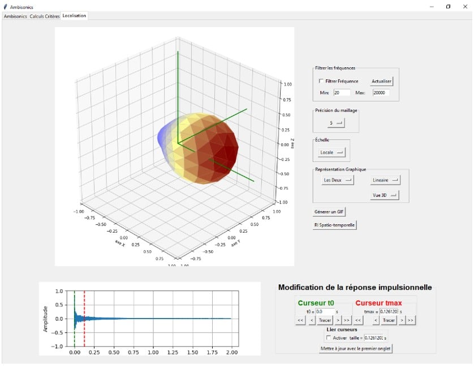The width and height of the screenshot is (474, 366).
Task: Click the Min frequency input field
Action: click(x=342, y=92)
